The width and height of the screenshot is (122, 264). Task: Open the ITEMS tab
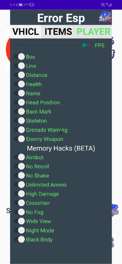pos(59,32)
